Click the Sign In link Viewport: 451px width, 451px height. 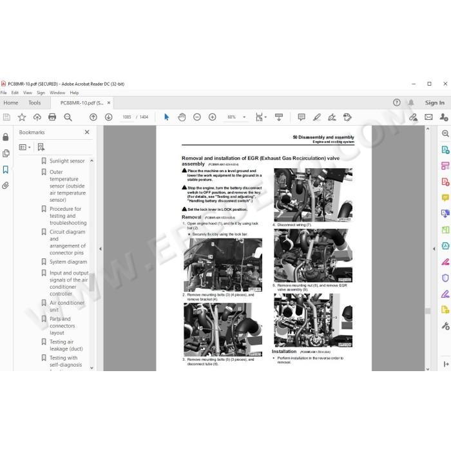435,102
